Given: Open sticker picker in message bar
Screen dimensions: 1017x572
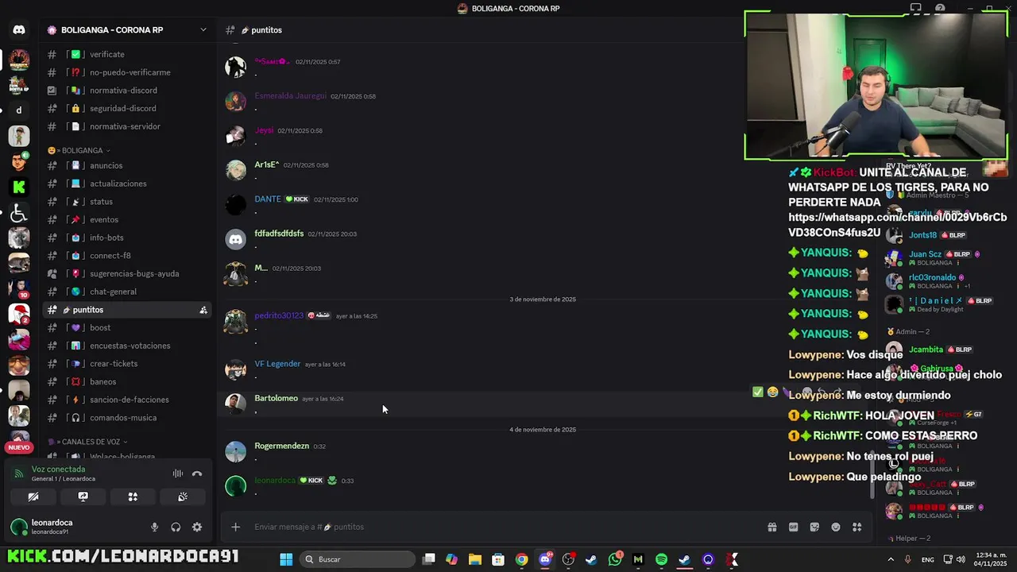Looking at the screenshot, I should [814, 527].
